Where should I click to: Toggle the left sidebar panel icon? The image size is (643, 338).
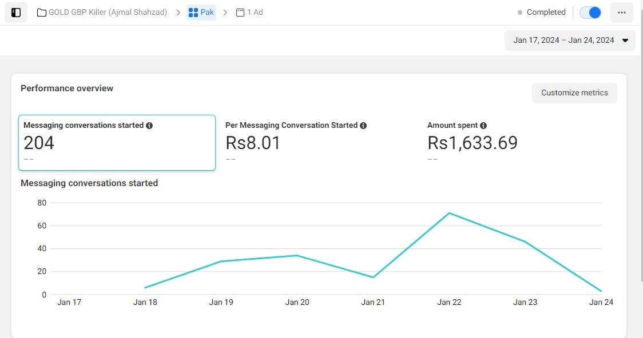point(16,13)
